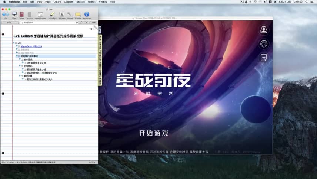Click 开始游戏 to start the game

[x=154, y=133]
